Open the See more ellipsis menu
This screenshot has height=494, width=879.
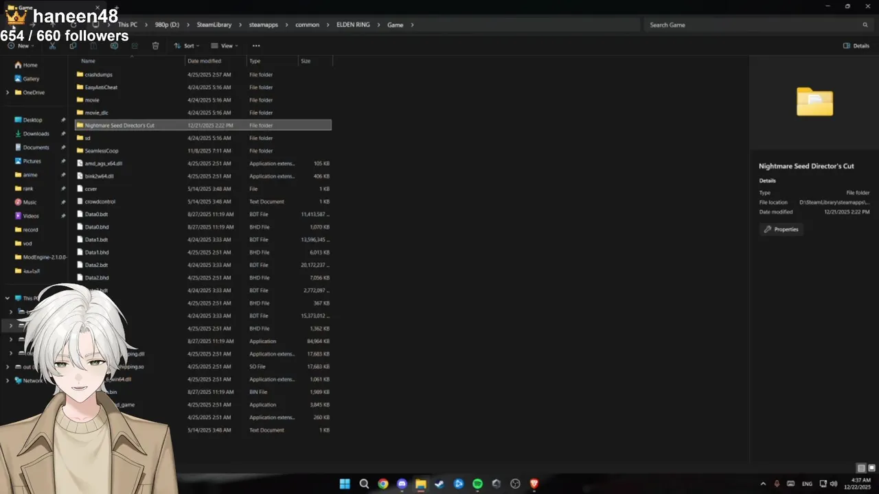[x=256, y=46]
